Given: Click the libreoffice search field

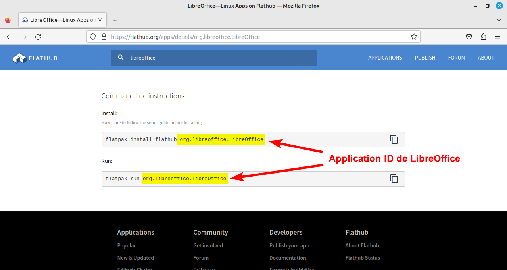Looking at the screenshot, I should 214,58.
